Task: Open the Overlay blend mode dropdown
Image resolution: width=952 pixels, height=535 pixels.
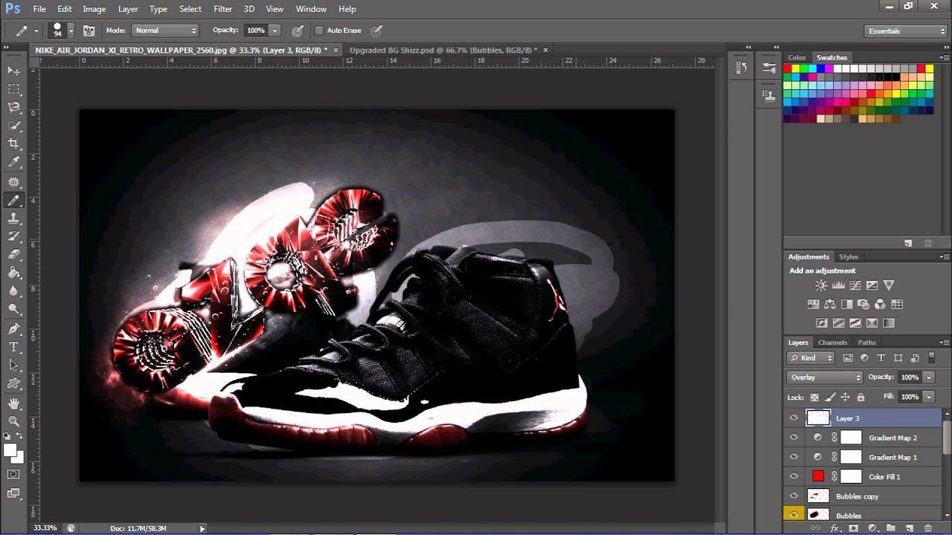Action: (x=824, y=377)
